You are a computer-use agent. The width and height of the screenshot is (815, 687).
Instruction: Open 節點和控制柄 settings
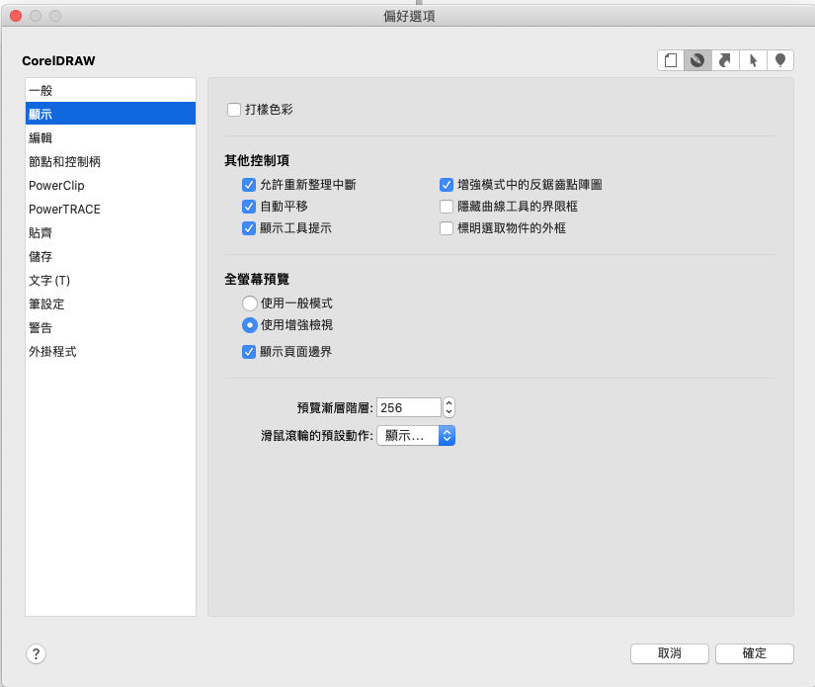click(x=111, y=162)
